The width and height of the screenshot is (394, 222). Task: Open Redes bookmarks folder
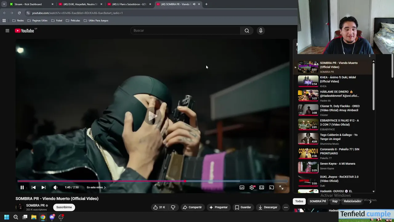click(18, 21)
